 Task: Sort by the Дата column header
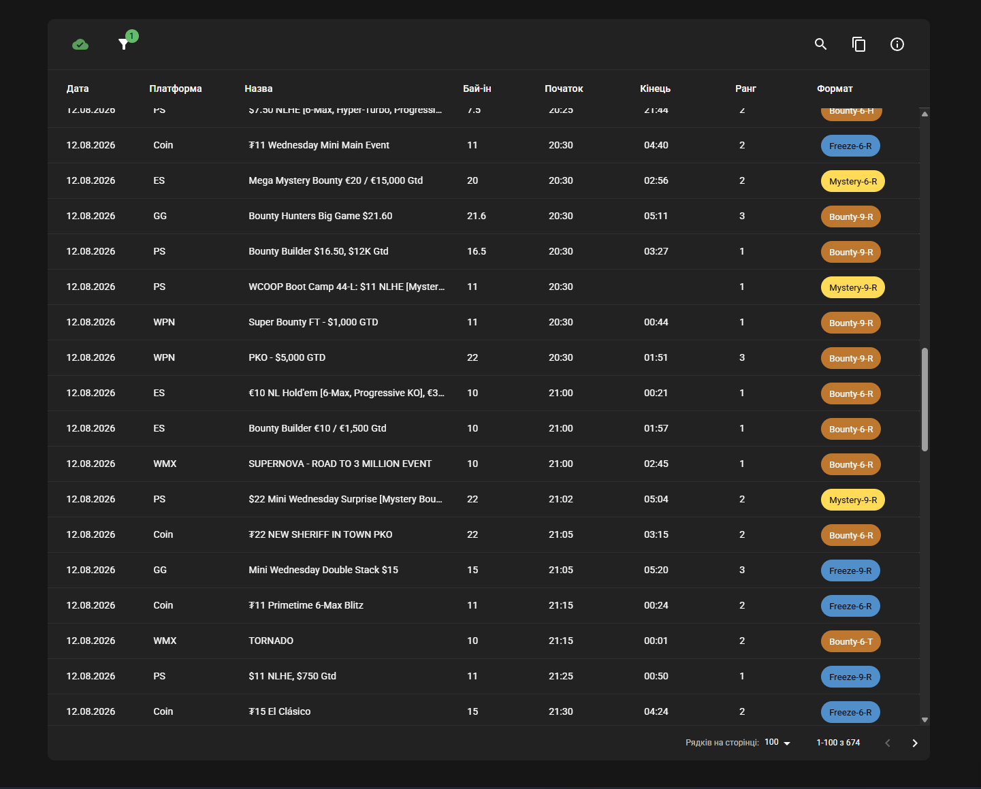pos(78,88)
